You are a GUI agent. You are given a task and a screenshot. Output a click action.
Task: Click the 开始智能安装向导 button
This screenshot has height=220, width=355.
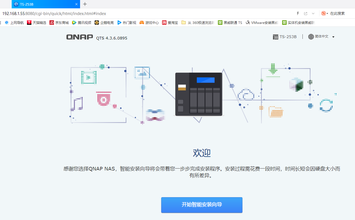202,205
